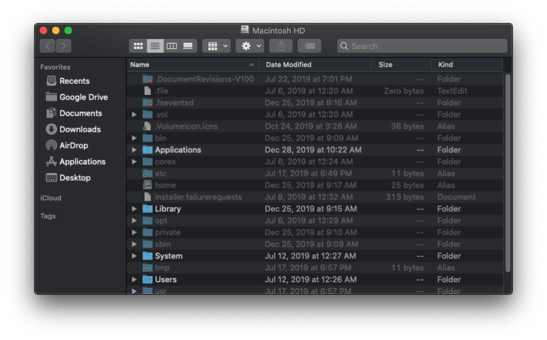Viewport: 547px width, 340px height.
Task: Expand the Library folder
Action: (x=134, y=209)
